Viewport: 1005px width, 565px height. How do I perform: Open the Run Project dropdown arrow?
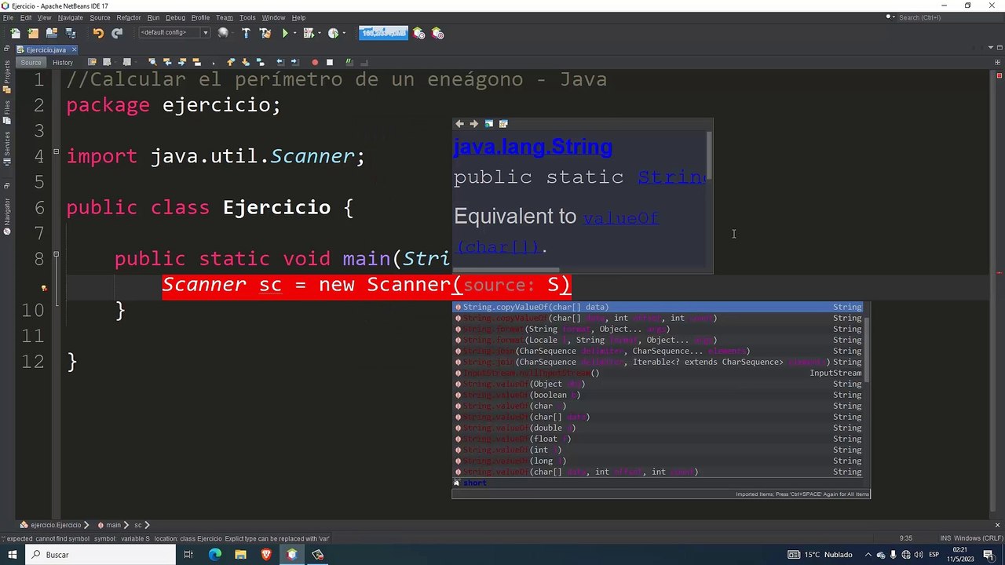[294, 33]
